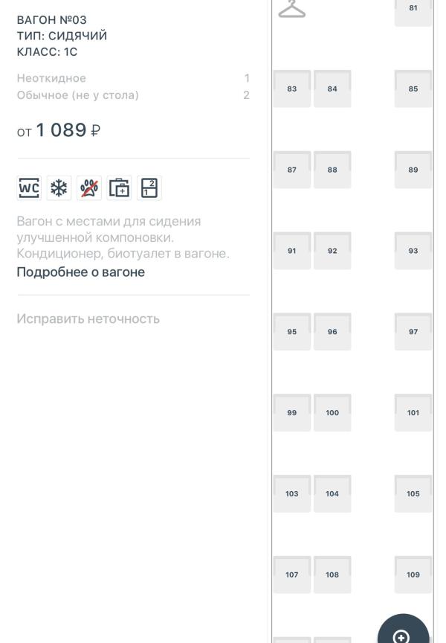Pick seat 105 on the seat map
446x643 pixels.
[x=413, y=494]
